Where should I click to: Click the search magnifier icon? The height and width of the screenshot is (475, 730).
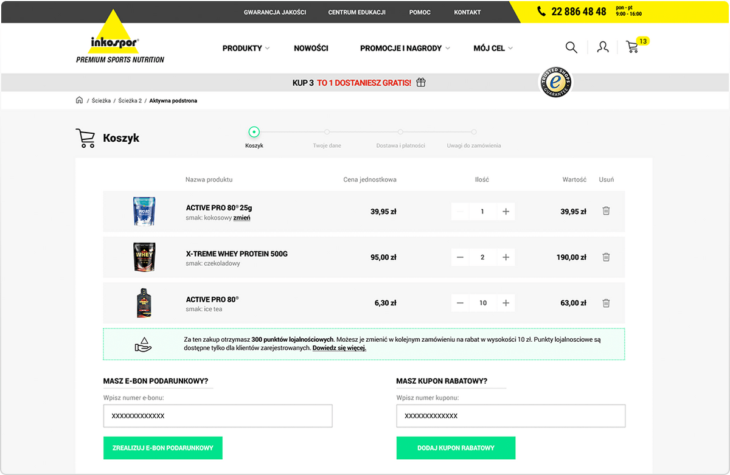(x=571, y=47)
